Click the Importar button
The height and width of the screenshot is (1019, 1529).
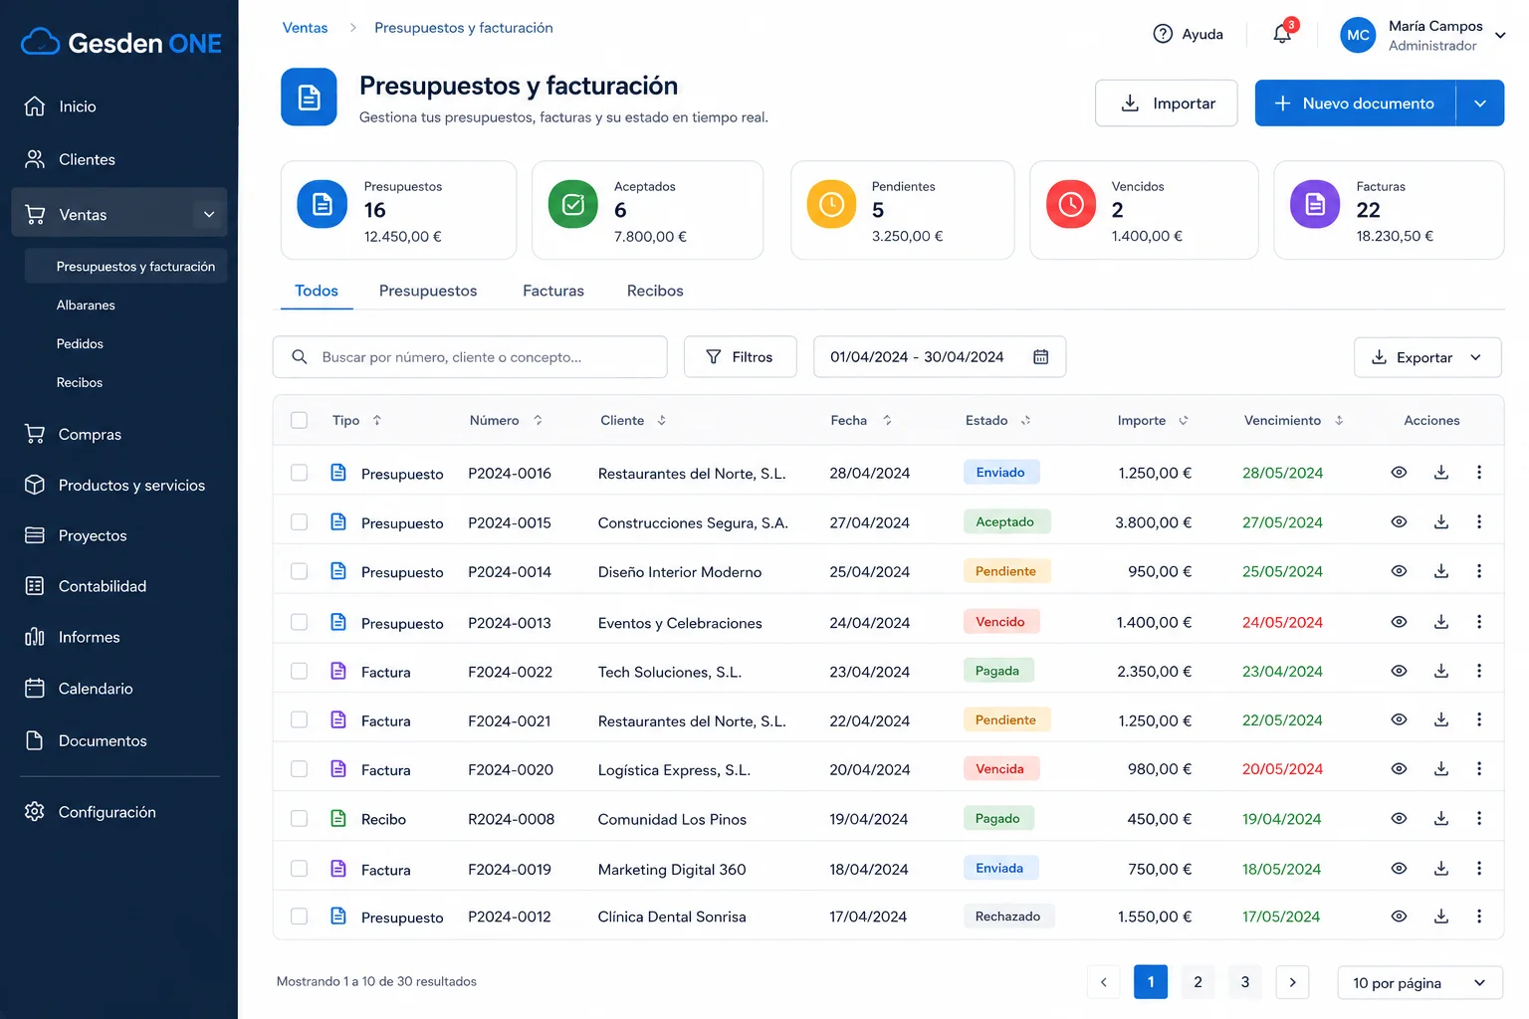tap(1167, 103)
